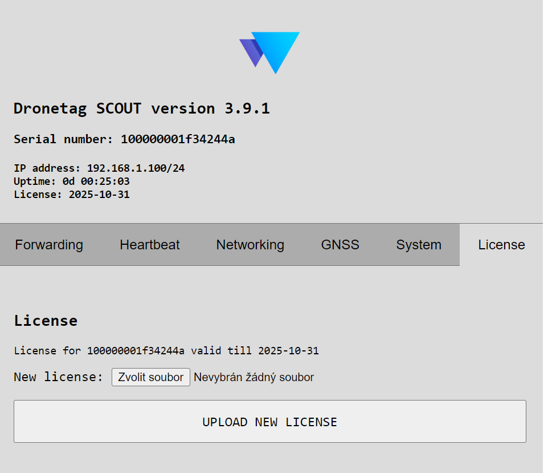The width and height of the screenshot is (544, 473).
Task: Open the Networking tab
Action: 250,245
